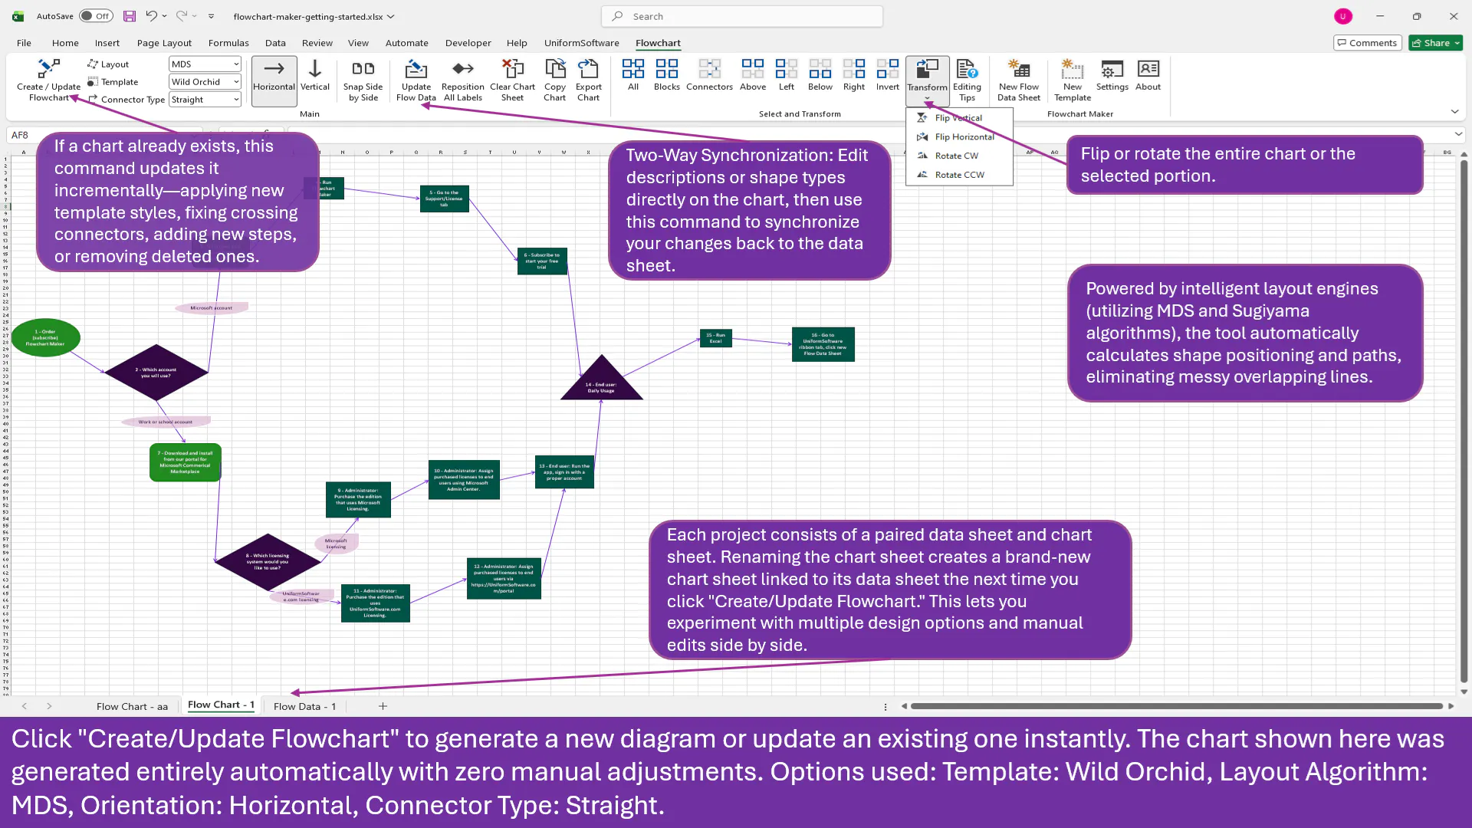Click the Create / Update Flowchart icon
The image size is (1472, 828).
pyautogui.click(x=48, y=80)
